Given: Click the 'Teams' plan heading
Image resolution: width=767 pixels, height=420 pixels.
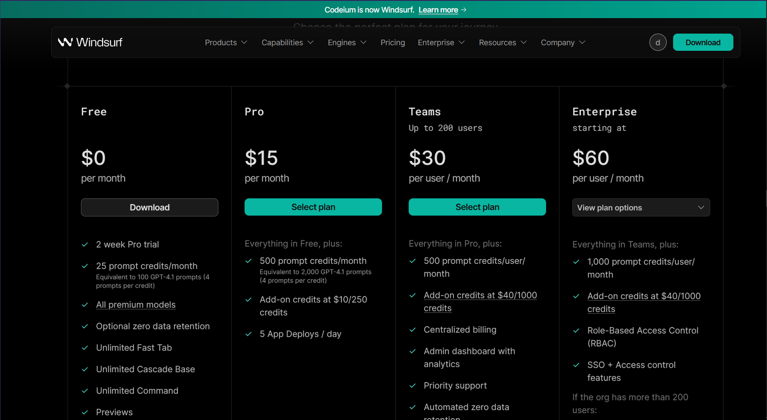Looking at the screenshot, I should click(425, 112).
